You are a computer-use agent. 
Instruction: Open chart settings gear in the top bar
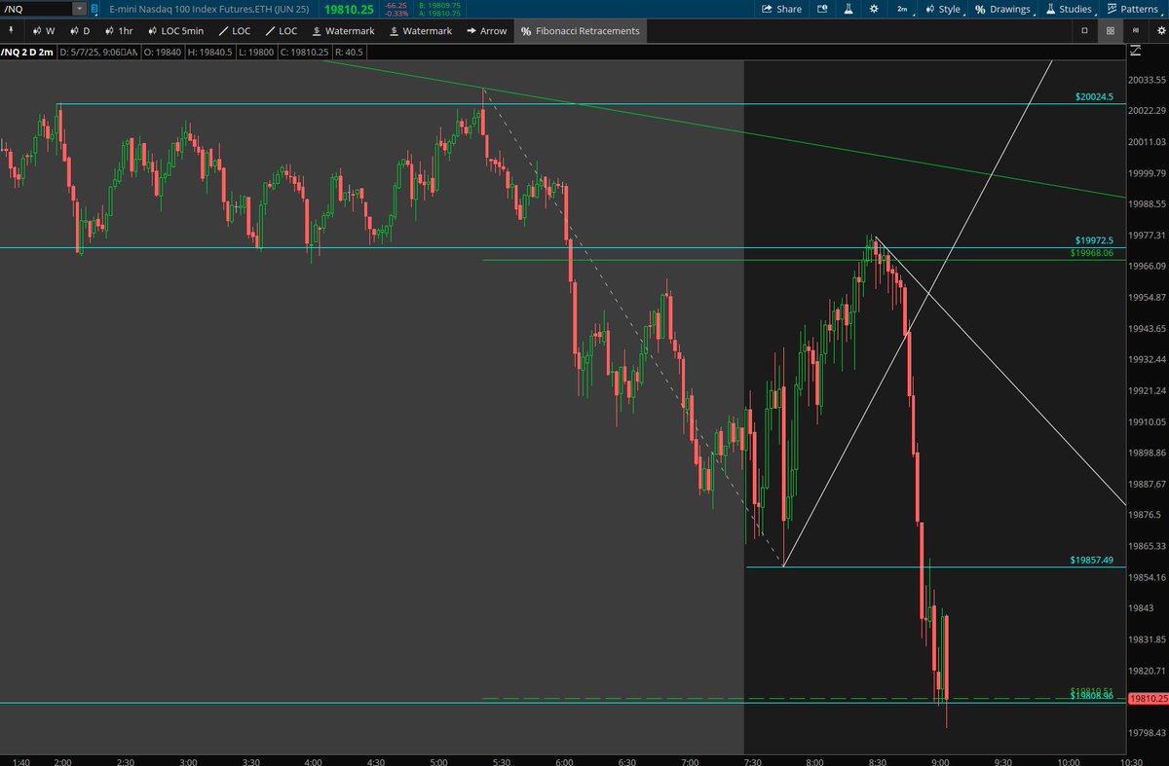click(x=874, y=9)
